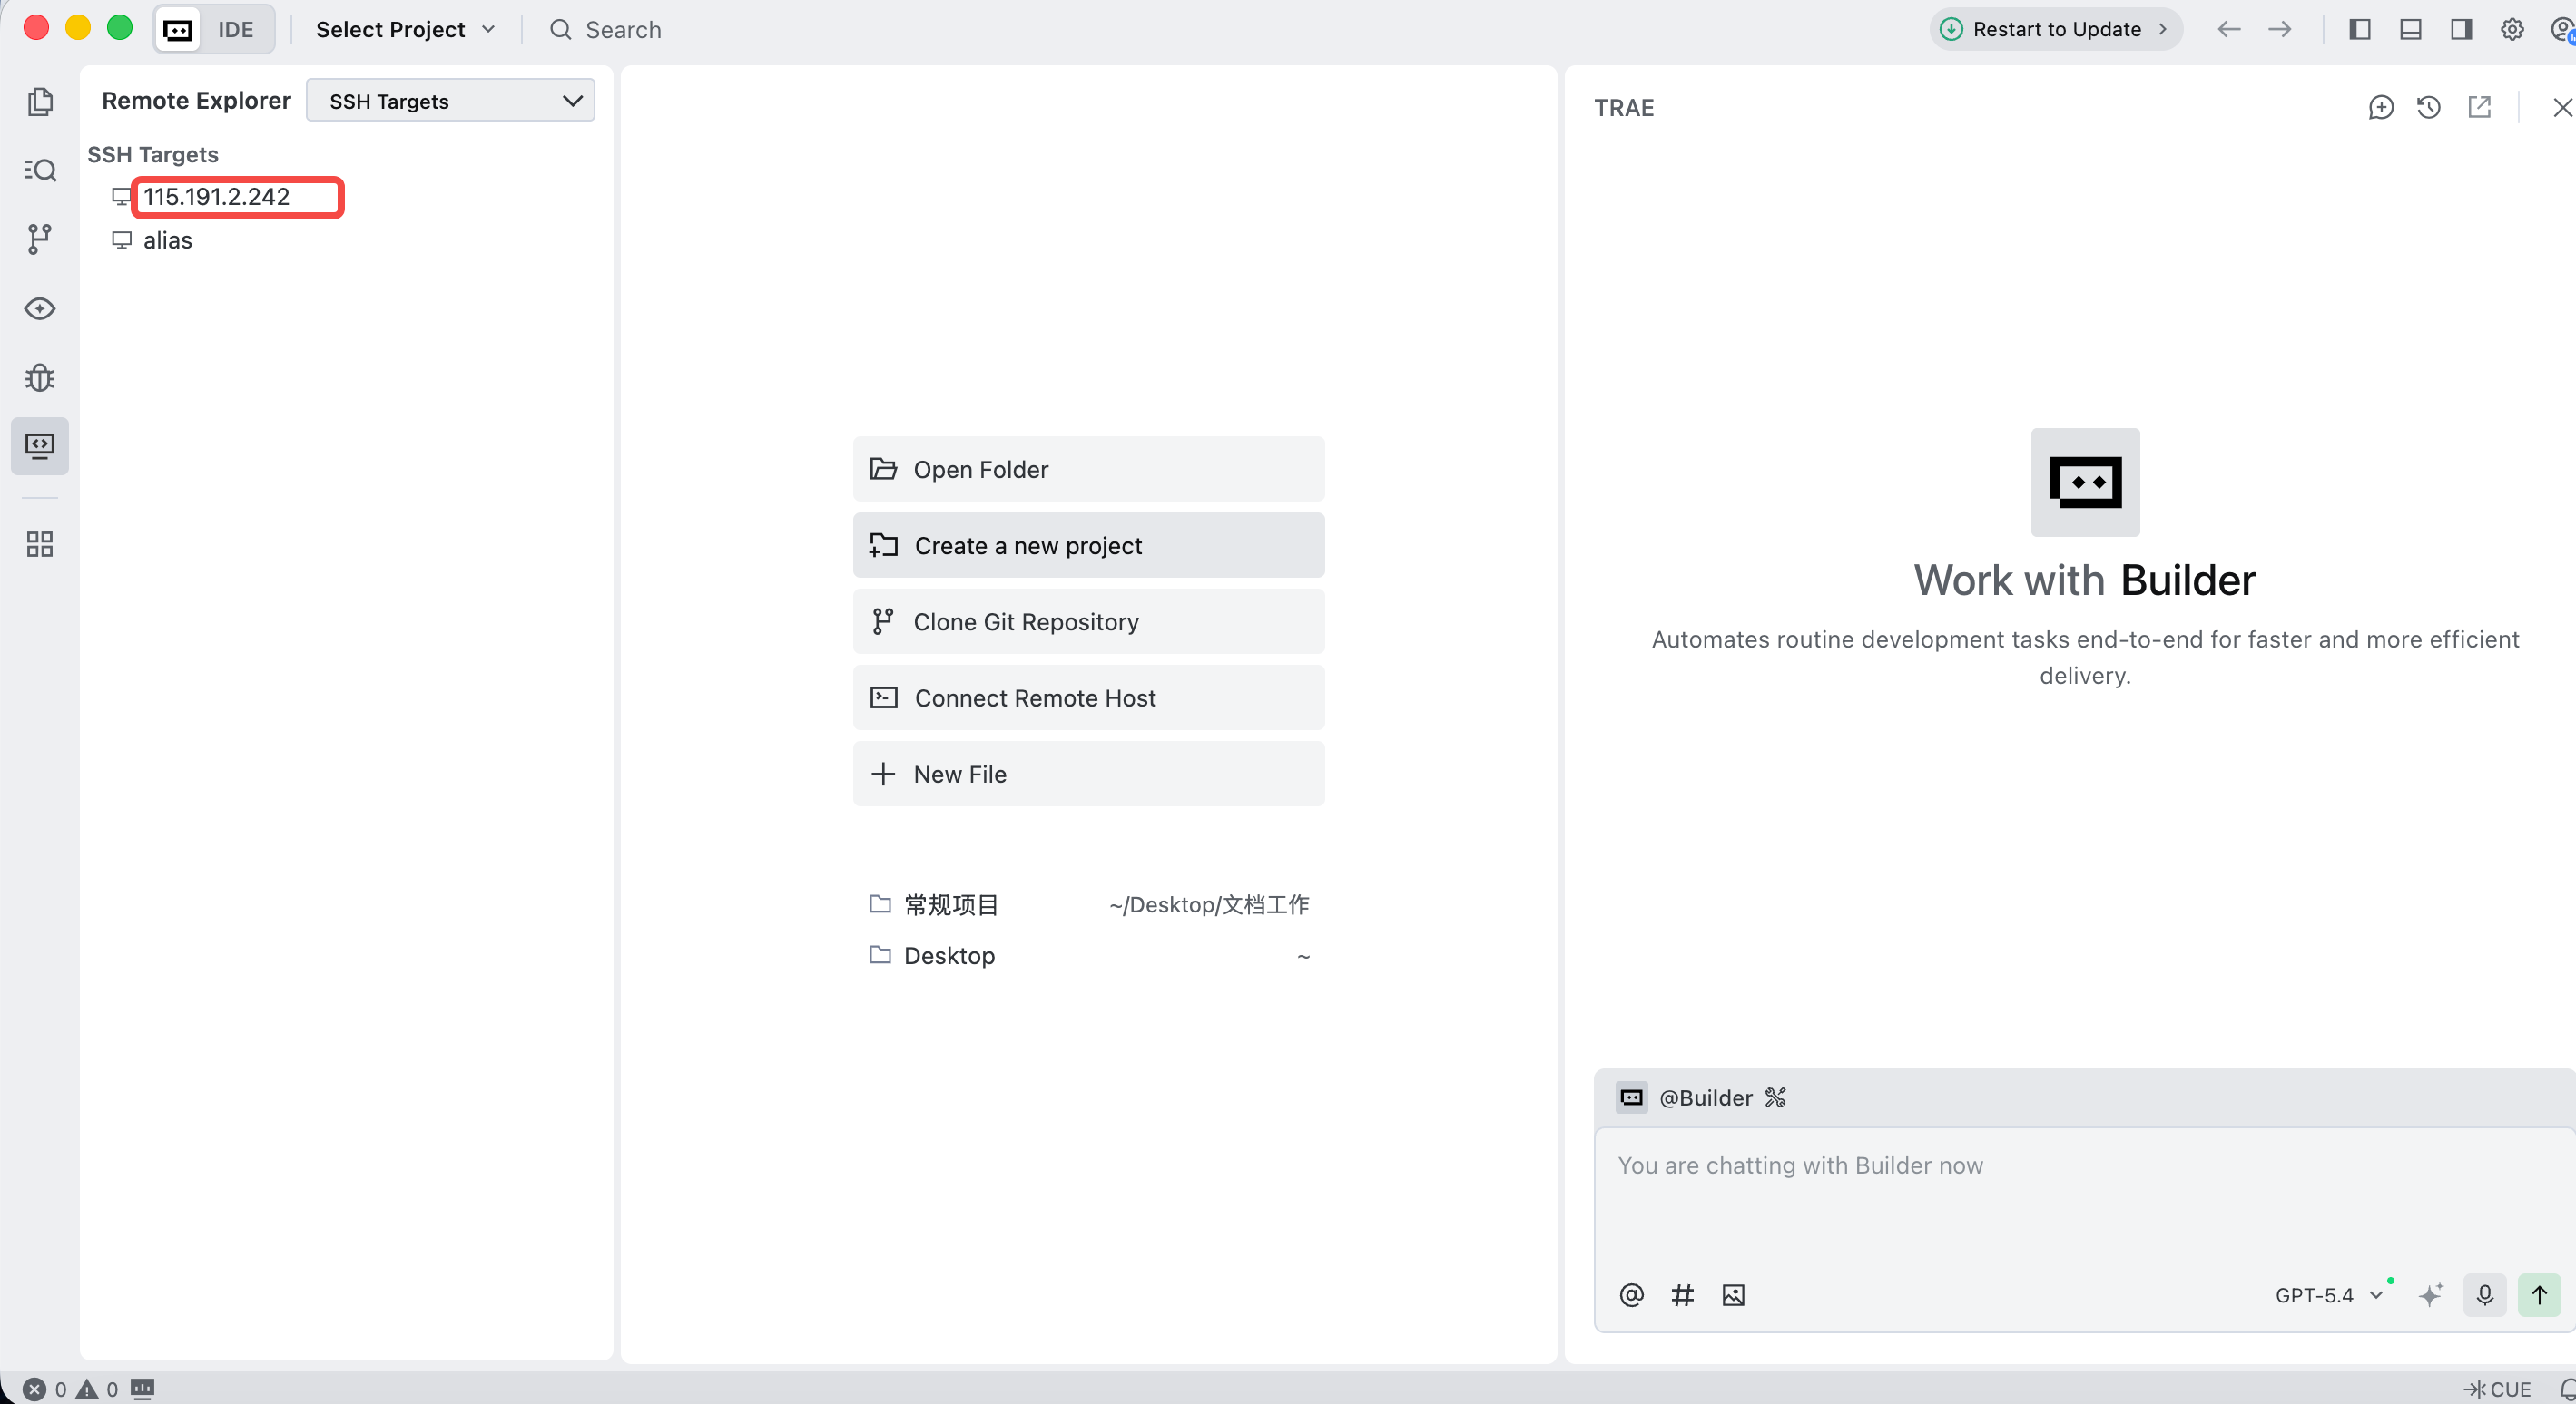
Task: Open the Extensions grid icon
Action: pos(40,543)
